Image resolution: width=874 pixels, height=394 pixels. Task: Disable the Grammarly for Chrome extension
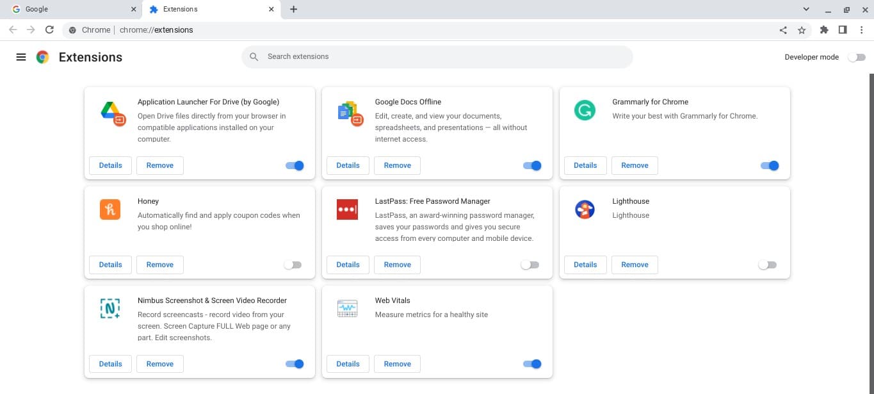[769, 165]
